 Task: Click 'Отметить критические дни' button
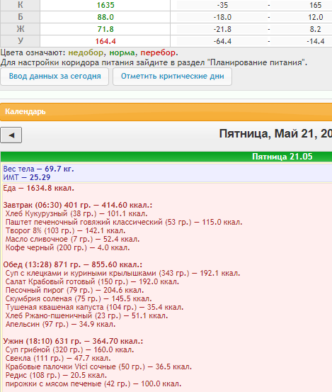pos(172,77)
